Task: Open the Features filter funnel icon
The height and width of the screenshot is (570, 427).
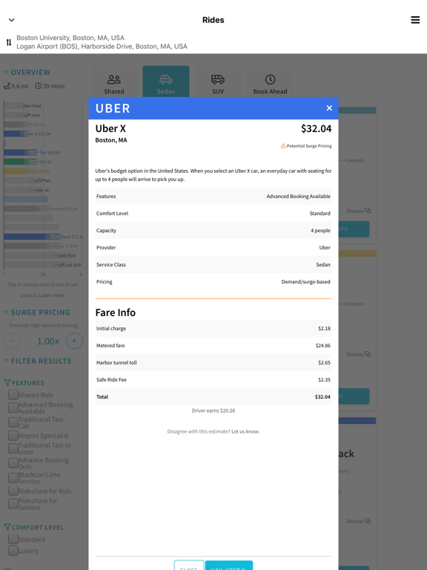Action: (7, 383)
